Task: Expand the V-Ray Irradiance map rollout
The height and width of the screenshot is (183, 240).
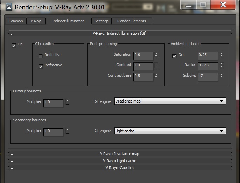Action: (120, 154)
